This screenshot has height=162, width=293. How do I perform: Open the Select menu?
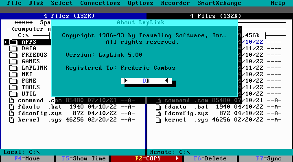(x=62, y=3)
